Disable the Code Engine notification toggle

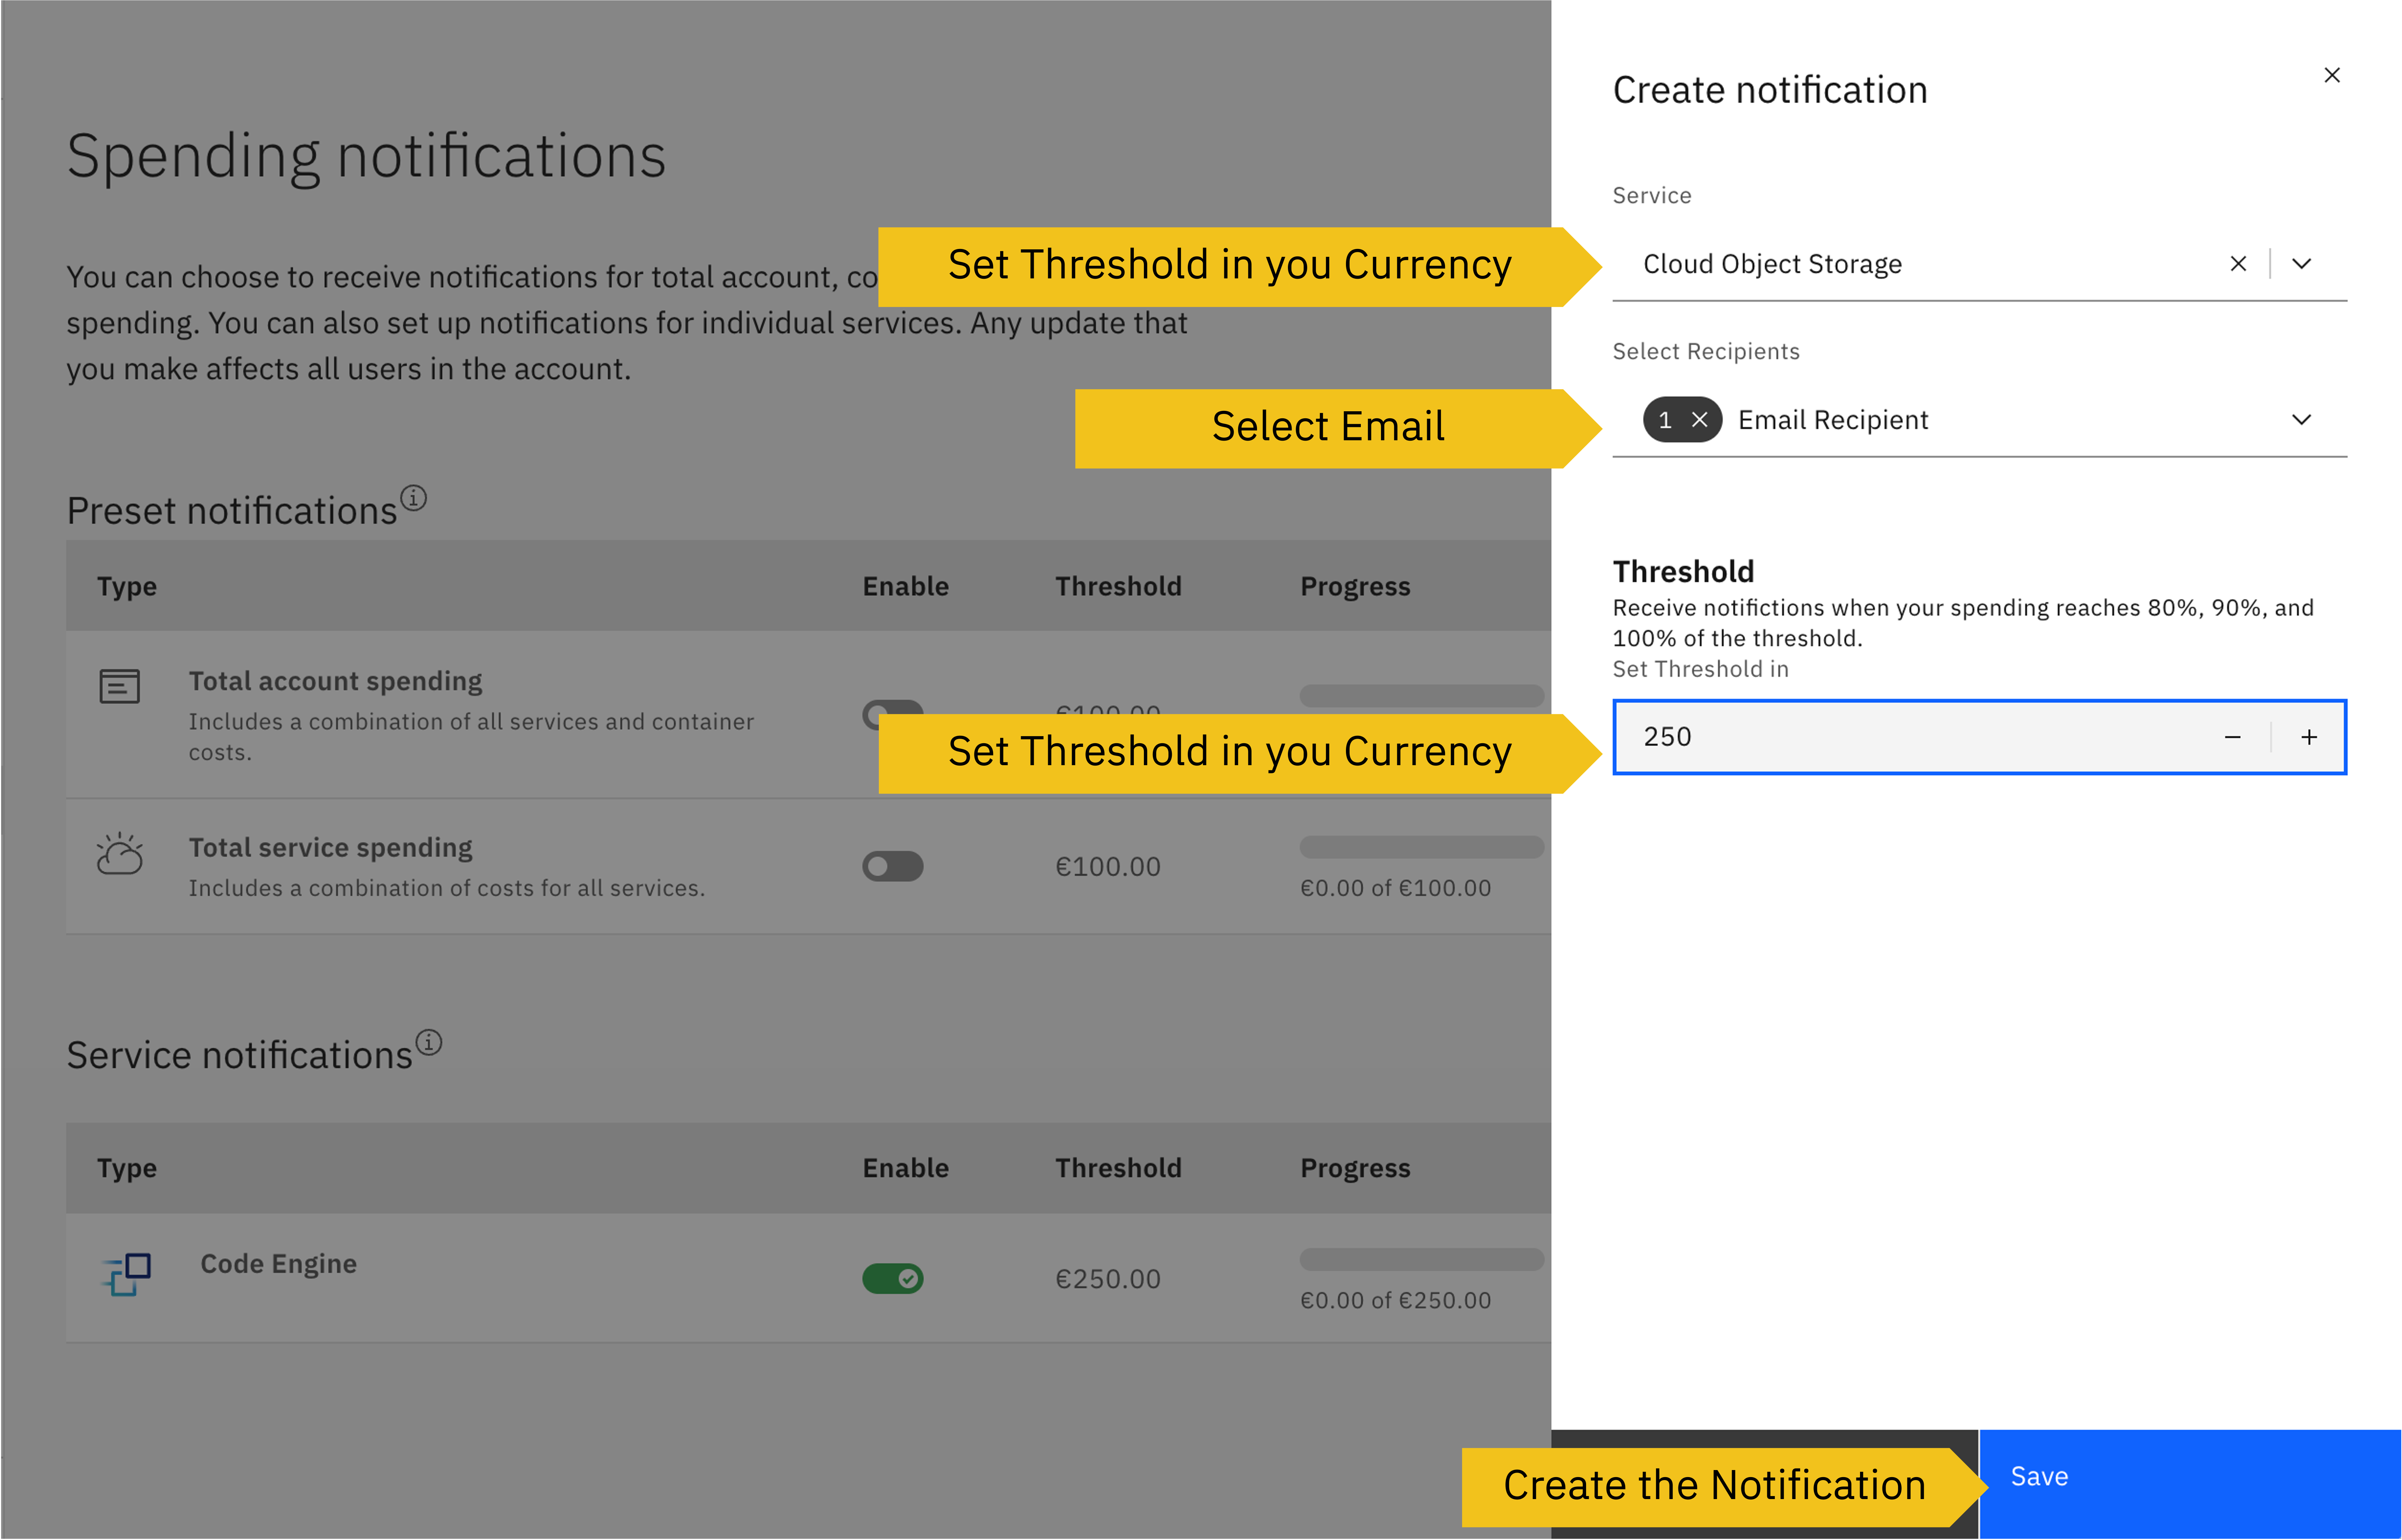tap(893, 1278)
